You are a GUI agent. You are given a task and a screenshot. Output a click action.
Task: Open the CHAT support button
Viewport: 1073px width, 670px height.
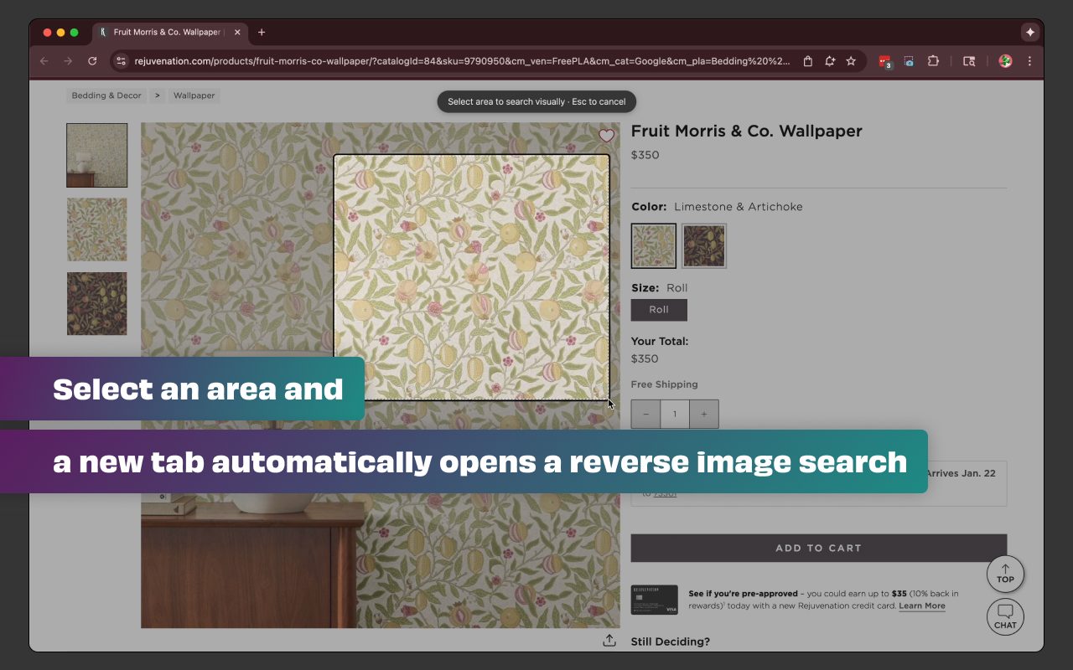[x=1006, y=617]
